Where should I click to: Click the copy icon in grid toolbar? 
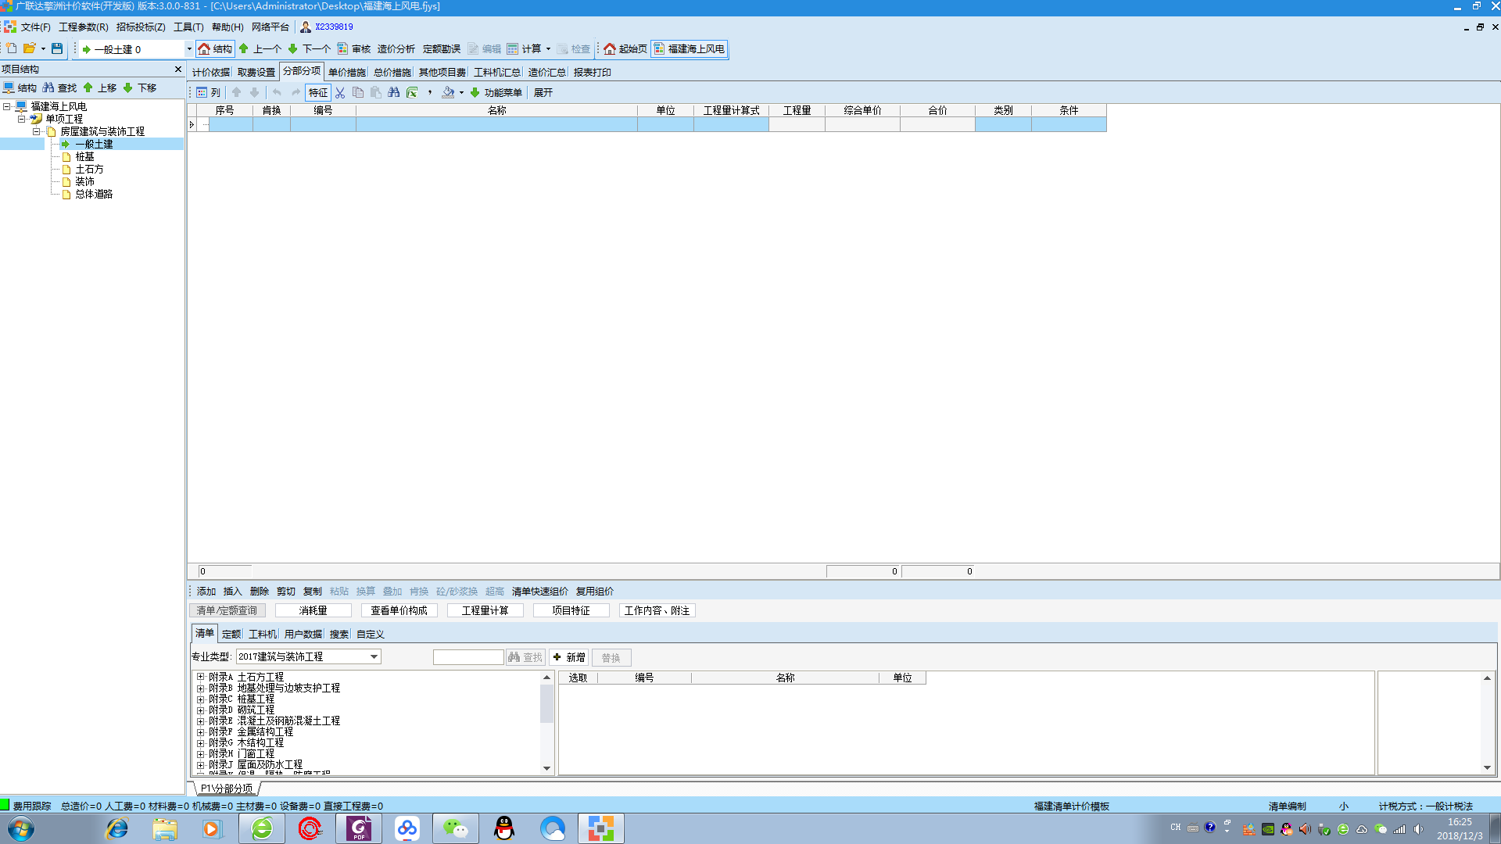(x=358, y=92)
